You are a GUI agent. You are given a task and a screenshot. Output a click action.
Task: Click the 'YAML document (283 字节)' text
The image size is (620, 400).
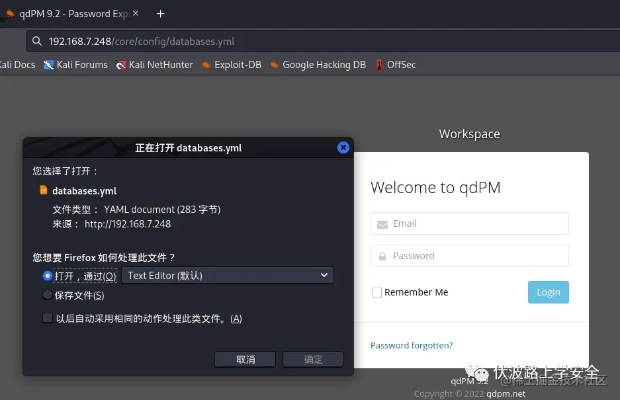tap(162, 210)
